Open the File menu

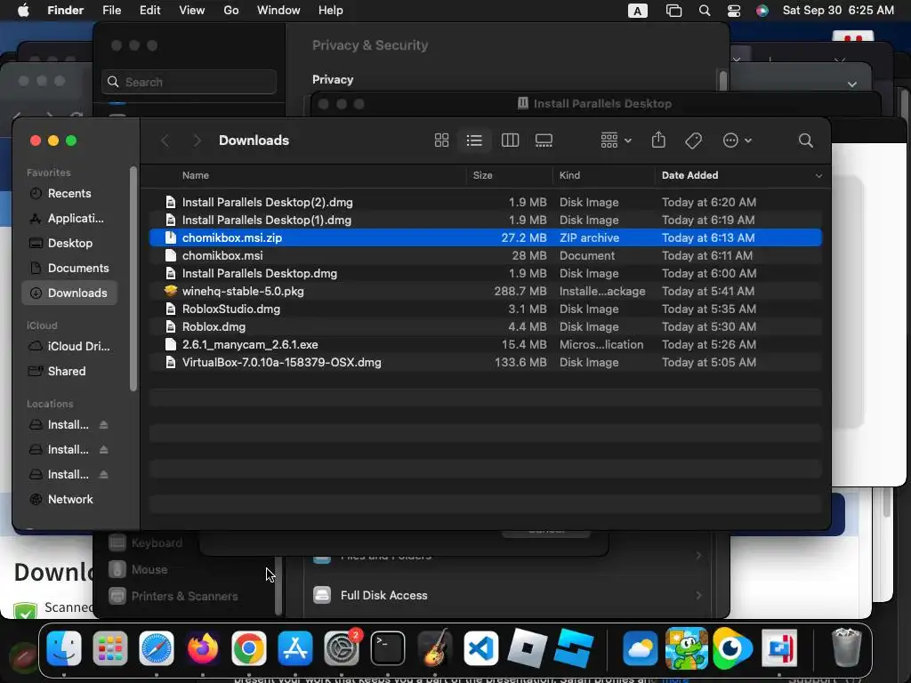pos(111,11)
